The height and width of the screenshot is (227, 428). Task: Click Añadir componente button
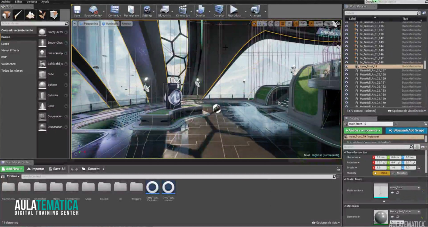point(363,130)
